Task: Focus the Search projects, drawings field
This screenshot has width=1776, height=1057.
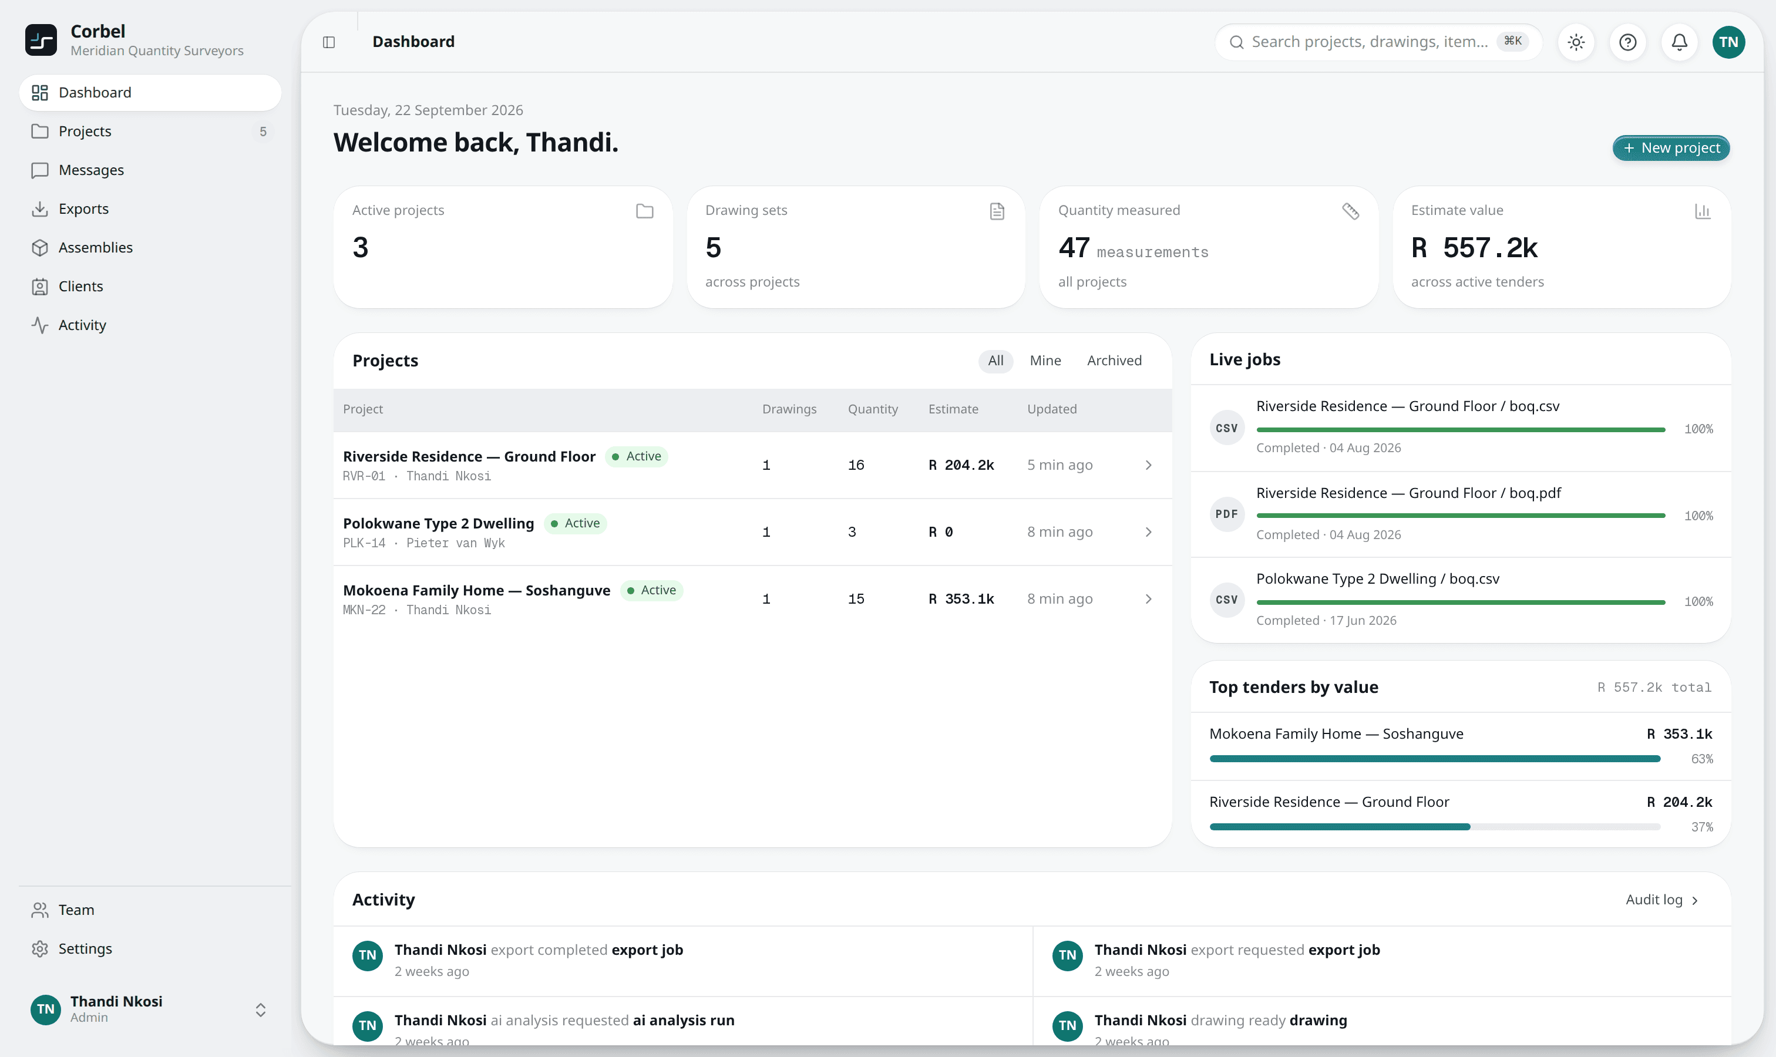Action: (1378, 42)
